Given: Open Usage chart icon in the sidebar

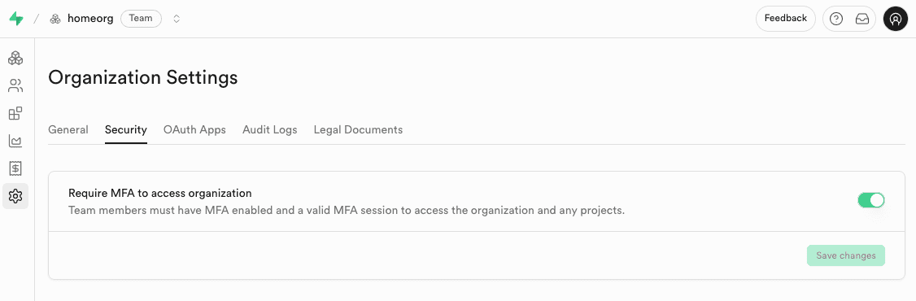Looking at the screenshot, I should (x=15, y=141).
